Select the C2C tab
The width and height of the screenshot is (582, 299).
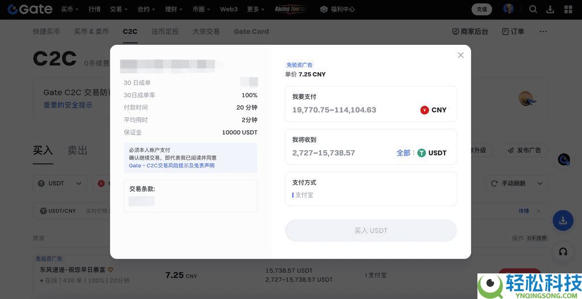(x=130, y=32)
